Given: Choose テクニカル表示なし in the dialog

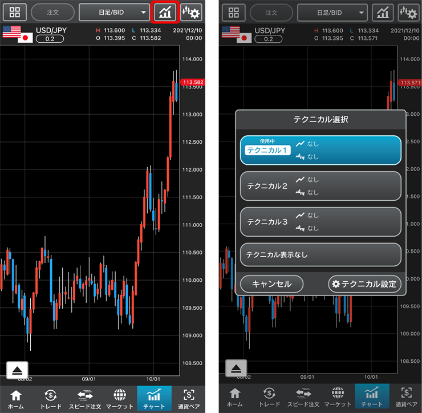Looking at the screenshot, I should click(x=320, y=254).
